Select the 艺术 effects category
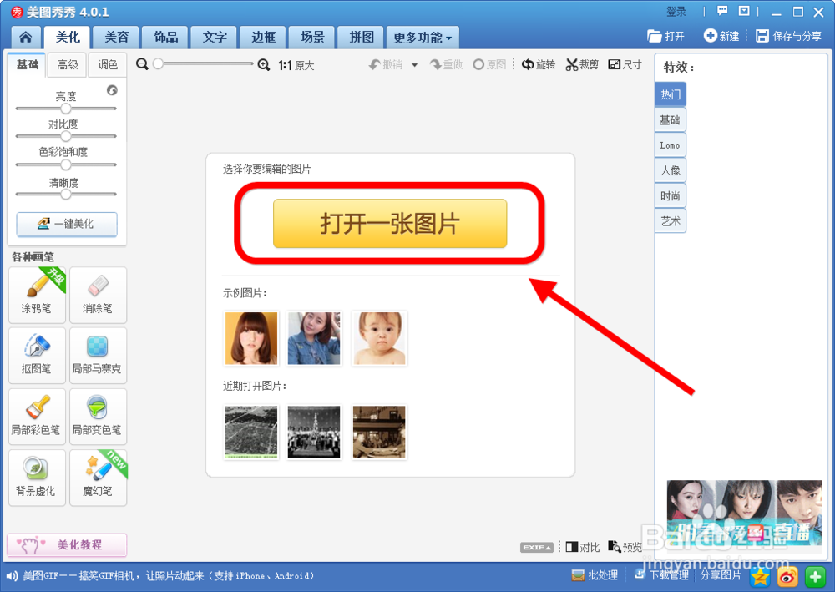The image size is (835, 592). [x=670, y=221]
